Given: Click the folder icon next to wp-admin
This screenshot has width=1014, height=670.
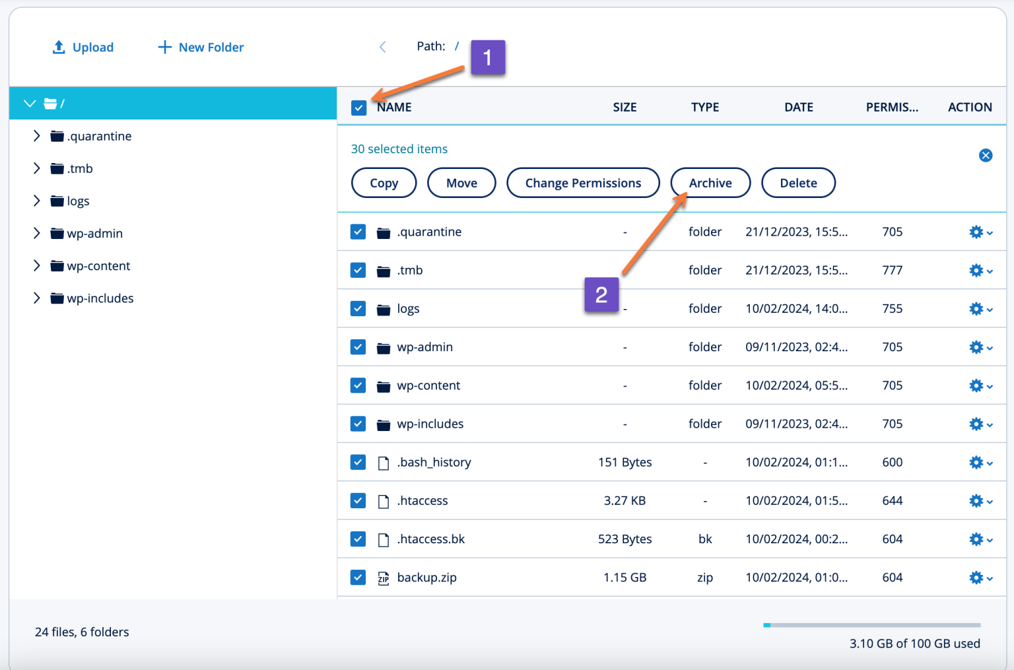Looking at the screenshot, I should click(x=384, y=347).
